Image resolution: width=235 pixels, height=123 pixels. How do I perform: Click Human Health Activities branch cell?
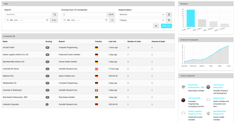click(68, 62)
